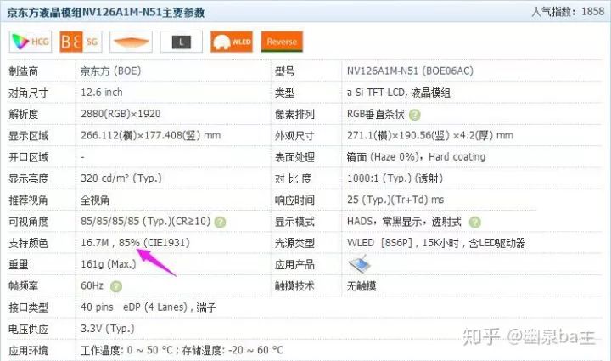
Task: Click the 接口类型 row label
Action: (x=28, y=307)
